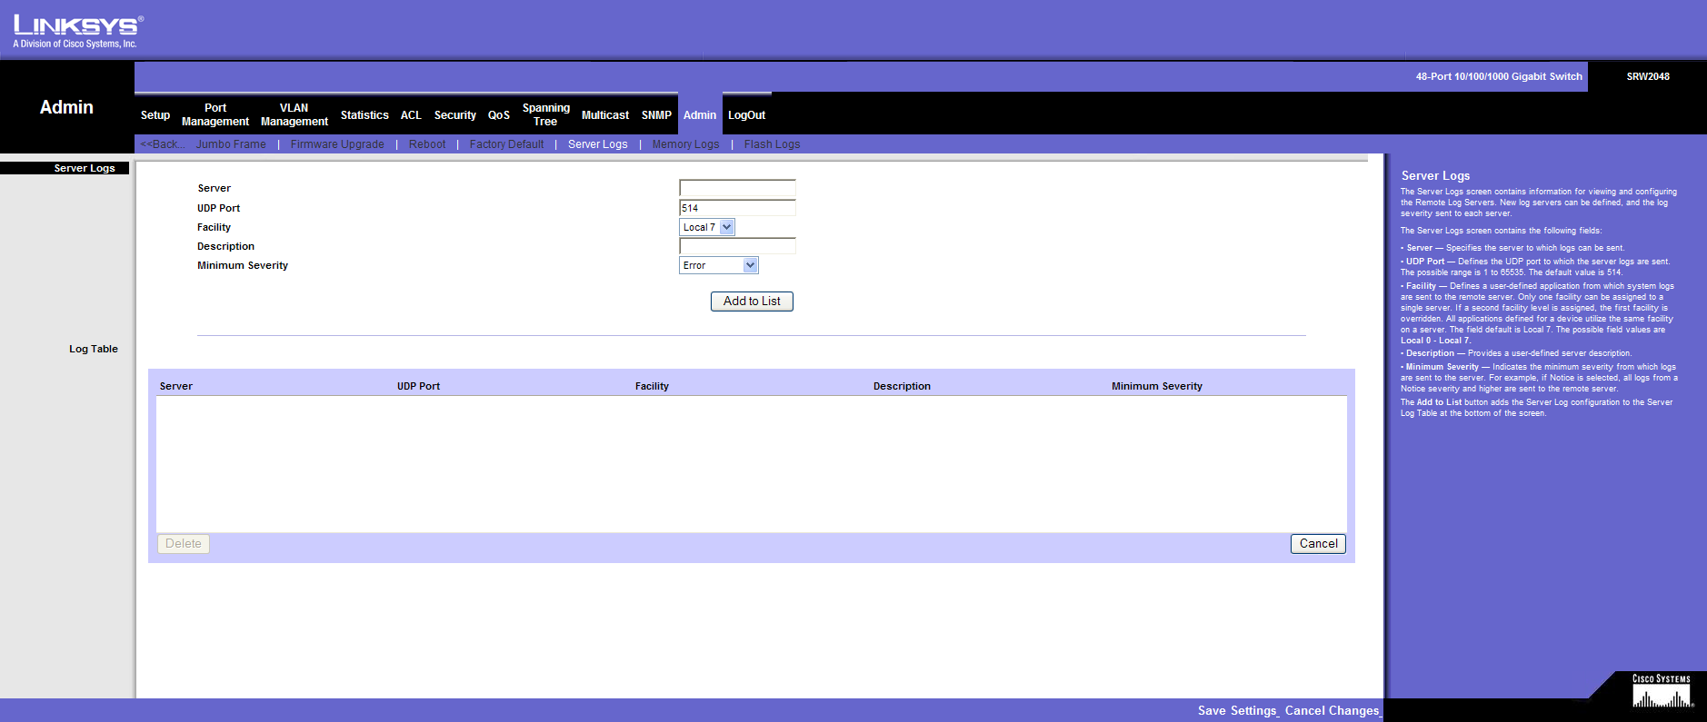The image size is (1707, 722).
Task: Click the LogOut tab
Action: [x=746, y=115]
